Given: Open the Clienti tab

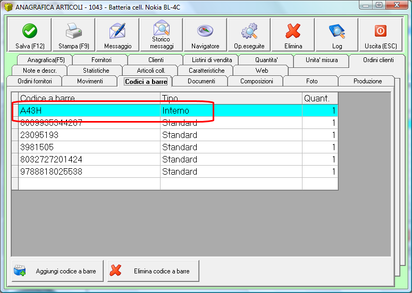Looking at the screenshot, I should click(156, 60).
